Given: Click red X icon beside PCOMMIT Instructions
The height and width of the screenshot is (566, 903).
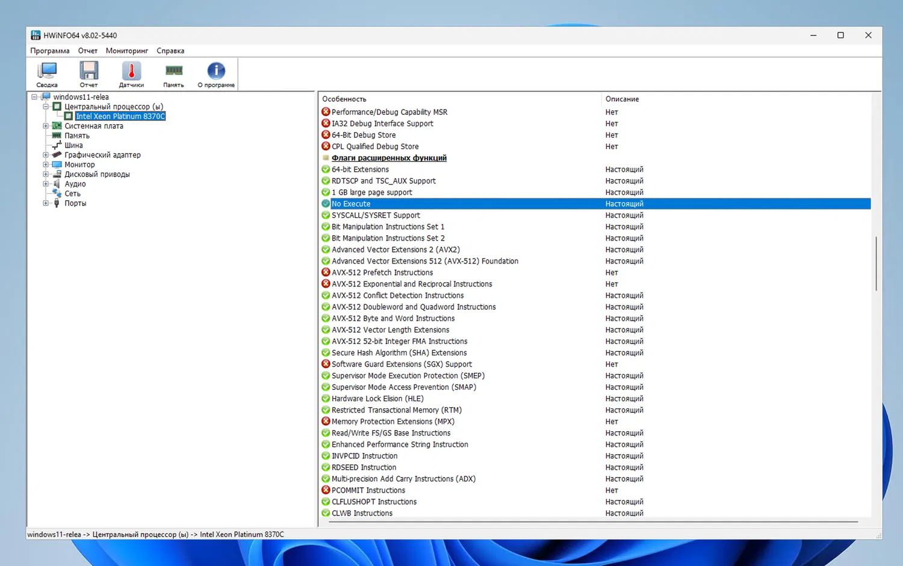Looking at the screenshot, I should pos(326,490).
